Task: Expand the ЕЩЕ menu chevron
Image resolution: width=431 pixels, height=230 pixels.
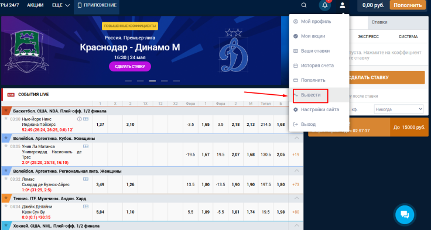Action: point(67,5)
